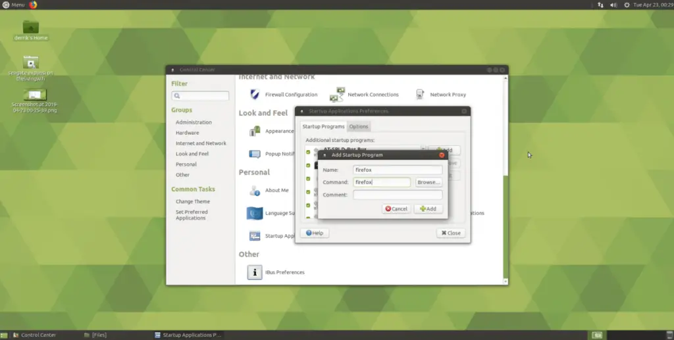
Task: Click Browse... next to Command field
Action: [x=428, y=182]
